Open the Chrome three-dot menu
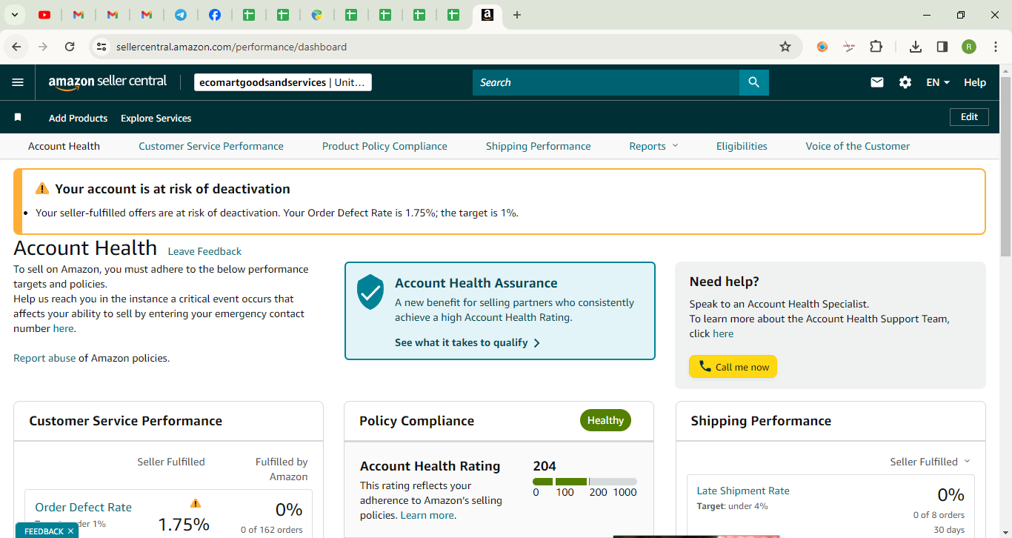This screenshot has width=1012, height=538. (996, 47)
